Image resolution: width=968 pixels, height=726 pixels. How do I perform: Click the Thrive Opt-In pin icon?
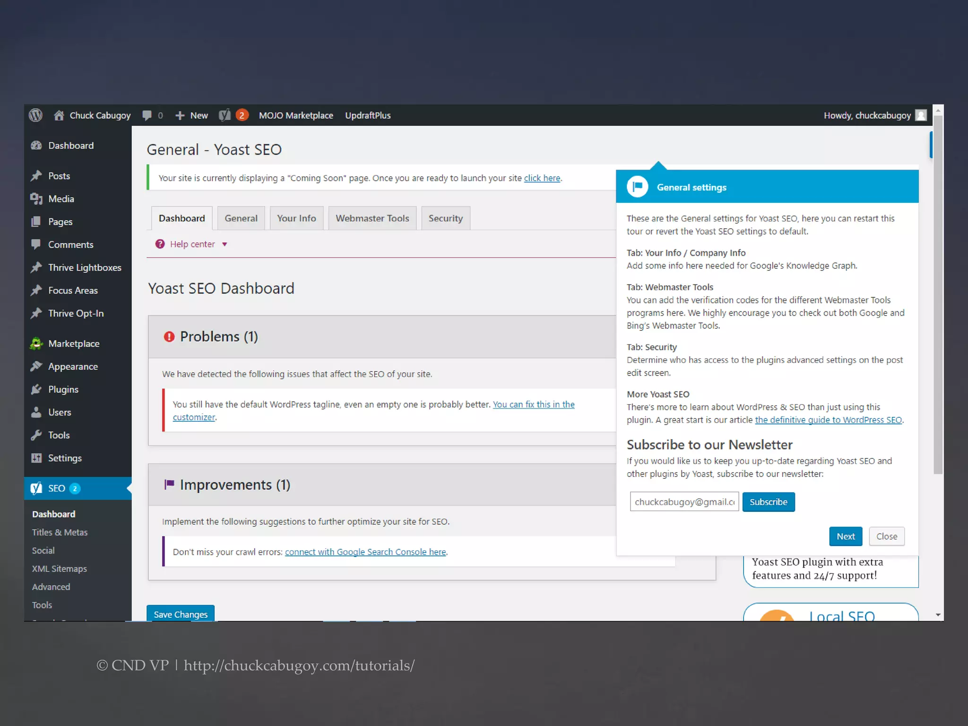(x=36, y=313)
